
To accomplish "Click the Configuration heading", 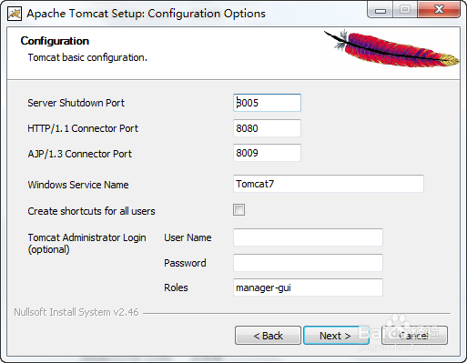I will coord(55,41).
